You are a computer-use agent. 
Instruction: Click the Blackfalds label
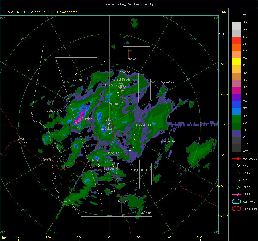click(x=122, y=79)
